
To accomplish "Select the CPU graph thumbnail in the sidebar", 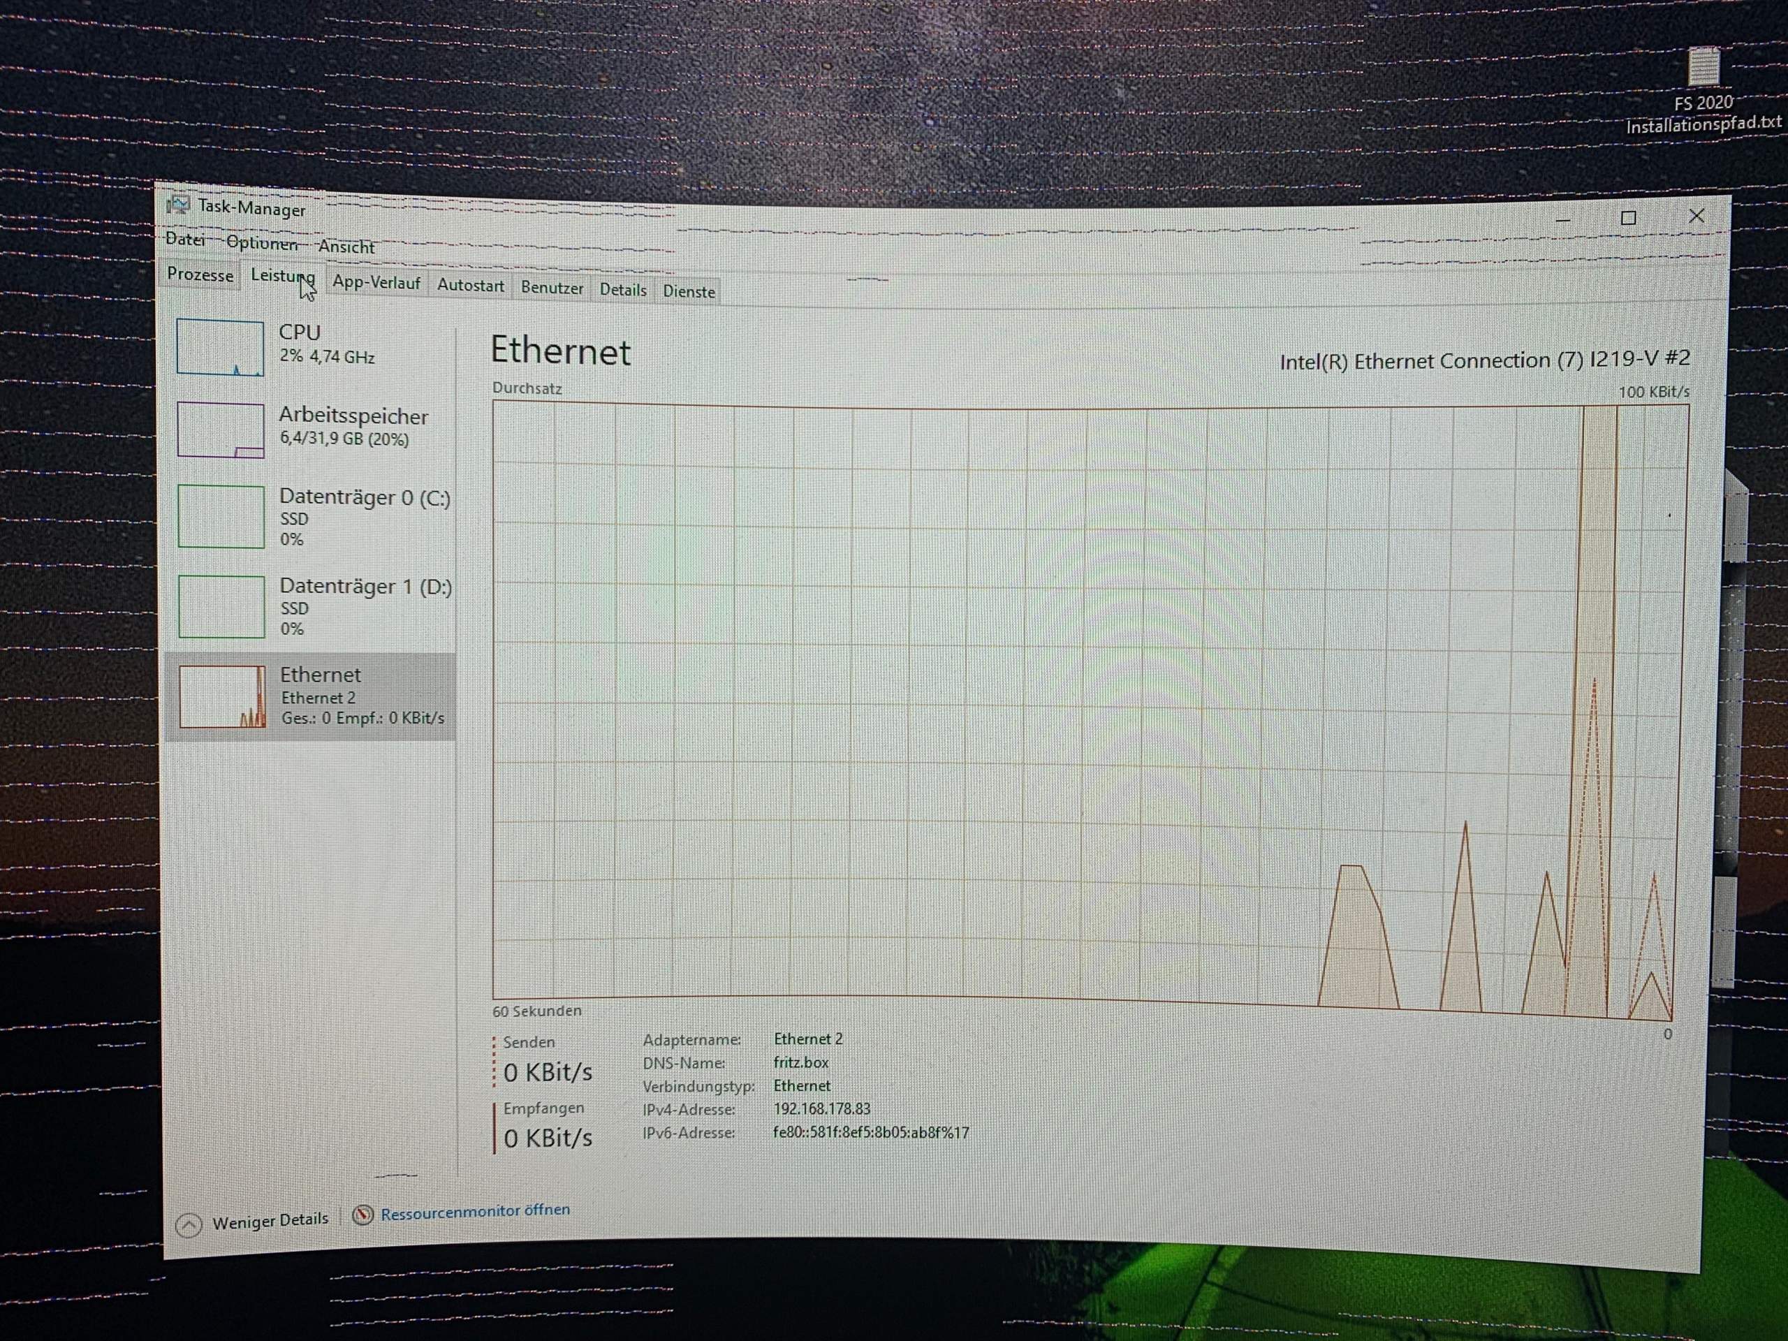I will point(220,348).
